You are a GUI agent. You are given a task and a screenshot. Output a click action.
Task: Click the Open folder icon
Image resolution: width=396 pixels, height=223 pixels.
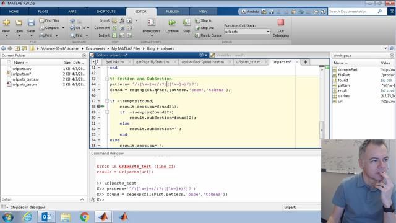pyautogui.click(x=19, y=22)
